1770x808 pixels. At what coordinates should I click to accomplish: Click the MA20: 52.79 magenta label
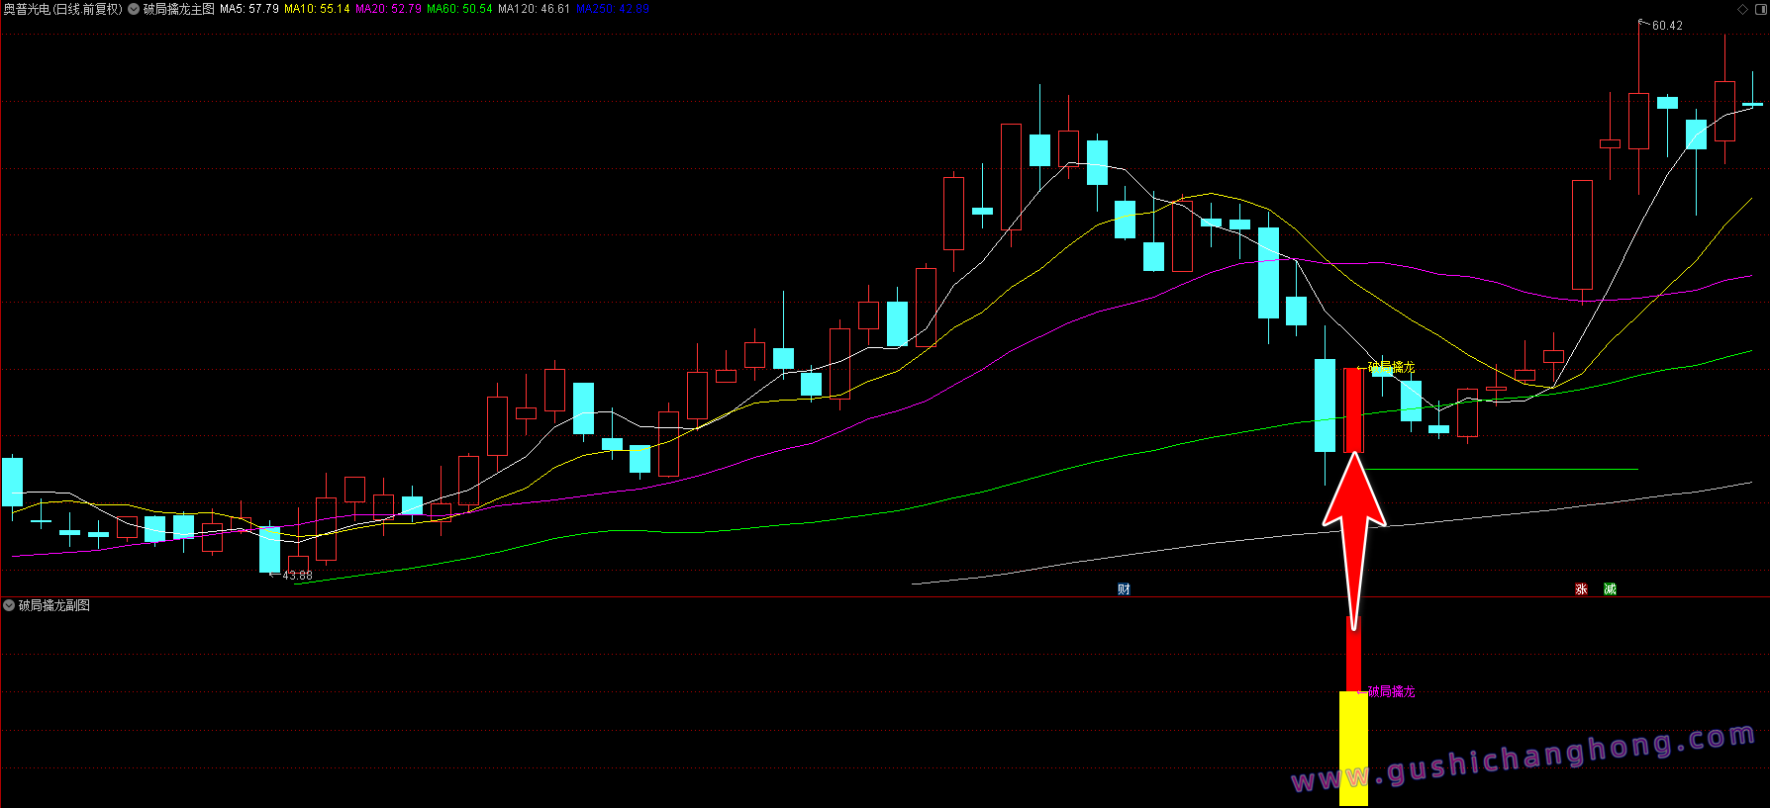tap(388, 9)
